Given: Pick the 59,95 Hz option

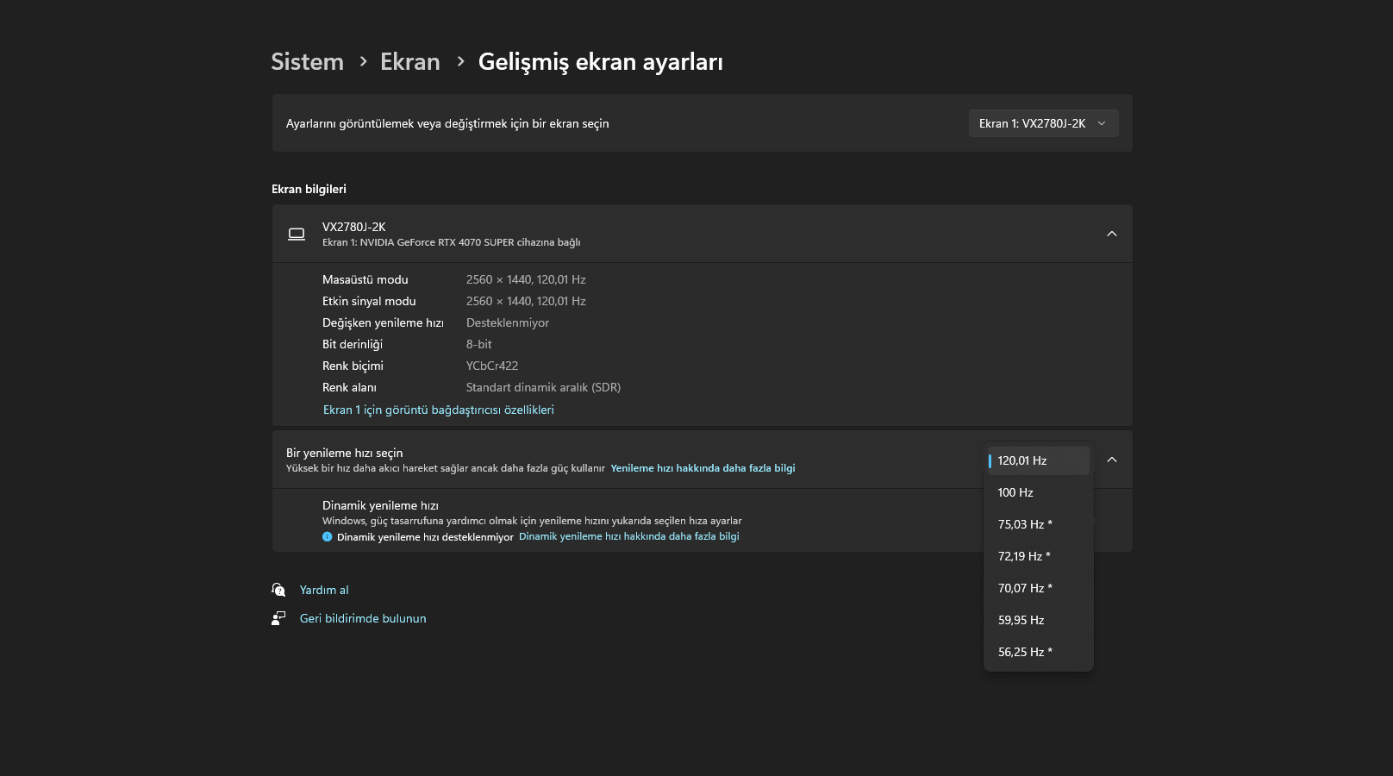Looking at the screenshot, I should (x=1039, y=620).
